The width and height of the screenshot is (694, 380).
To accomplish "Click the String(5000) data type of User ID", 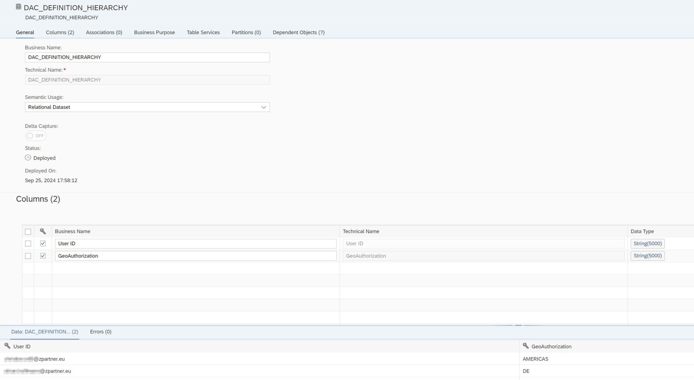I will (x=647, y=243).
